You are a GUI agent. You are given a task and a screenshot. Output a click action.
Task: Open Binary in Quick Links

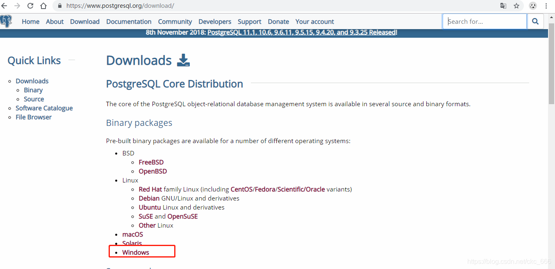[x=33, y=90]
